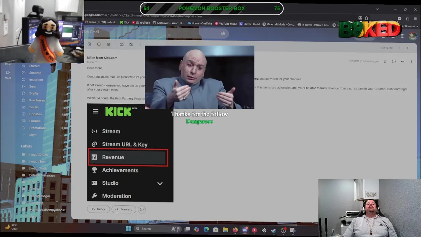The height and width of the screenshot is (237, 421).
Task: Select the [Imap]/Trash label
Action: tap(38, 169)
